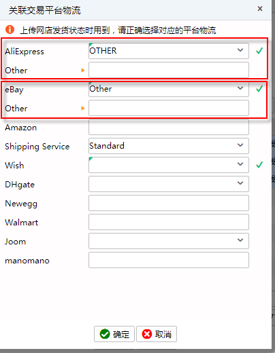Focus the Walmart input field
Viewport: 275px width, 353px height.
click(x=169, y=222)
